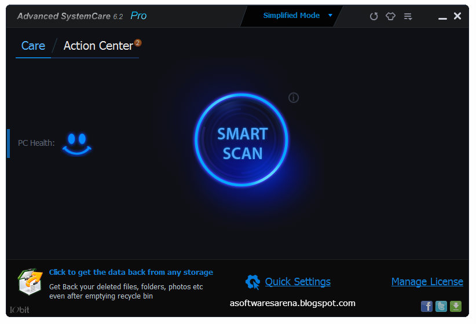
Task: Click the refresh/restore circular arrow icon
Action: click(374, 16)
